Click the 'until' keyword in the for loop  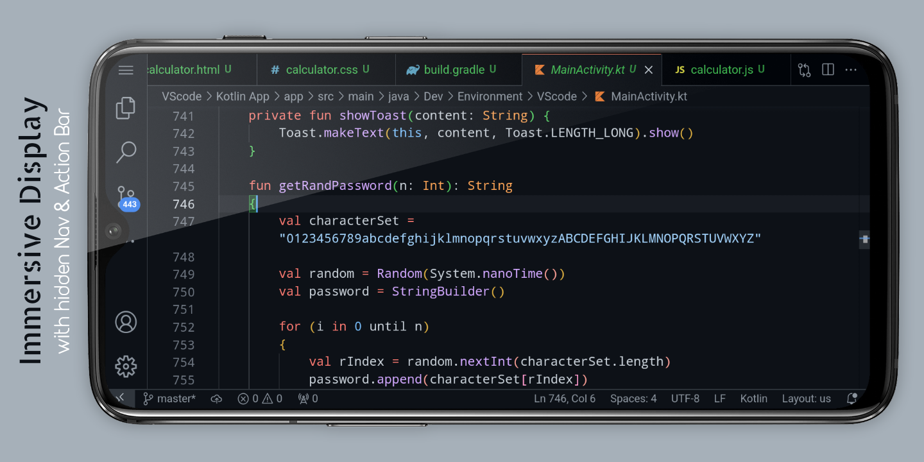coord(388,326)
